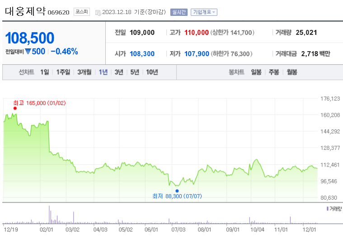This screenshot has height=239, width=343.
Task: Click the red 최고 high-point marker dot
Action: pos(15,108)
